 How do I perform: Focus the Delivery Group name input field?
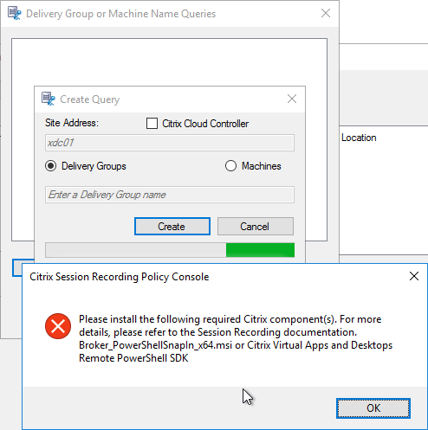pos(170,195)
